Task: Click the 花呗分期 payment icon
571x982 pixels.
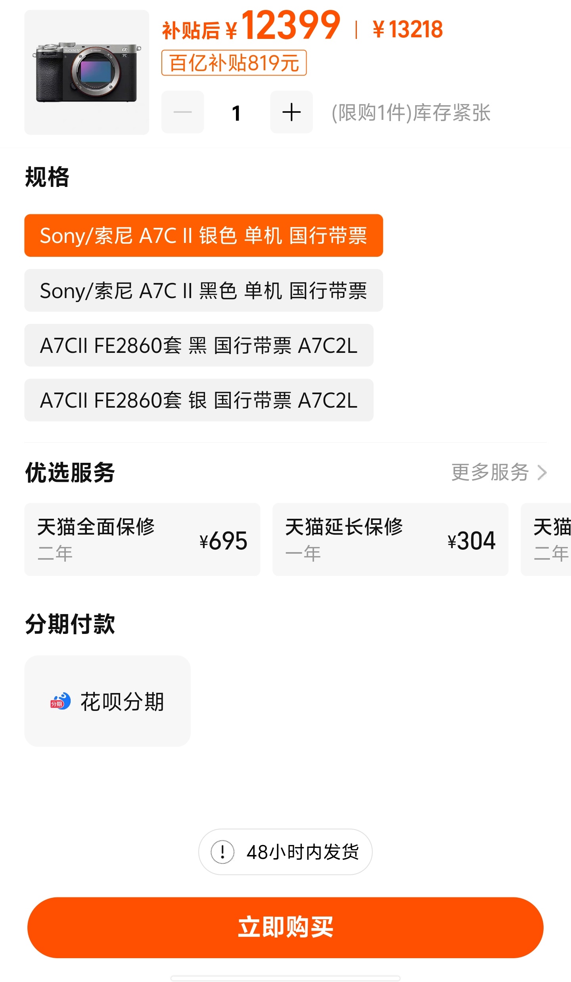Action: click(x=60, y=701)
